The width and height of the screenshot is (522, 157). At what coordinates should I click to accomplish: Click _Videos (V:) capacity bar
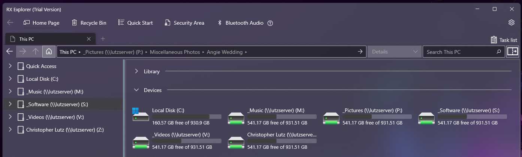[x=187, y=141]
